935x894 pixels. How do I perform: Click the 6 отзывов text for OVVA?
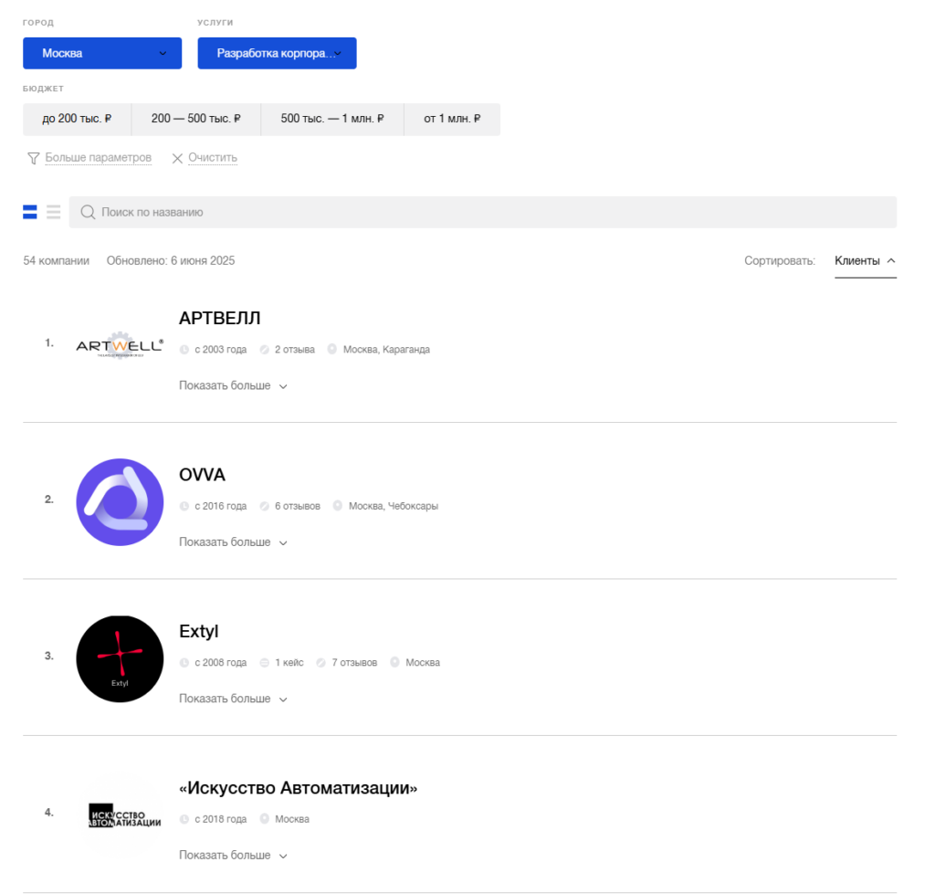point(298,506)
